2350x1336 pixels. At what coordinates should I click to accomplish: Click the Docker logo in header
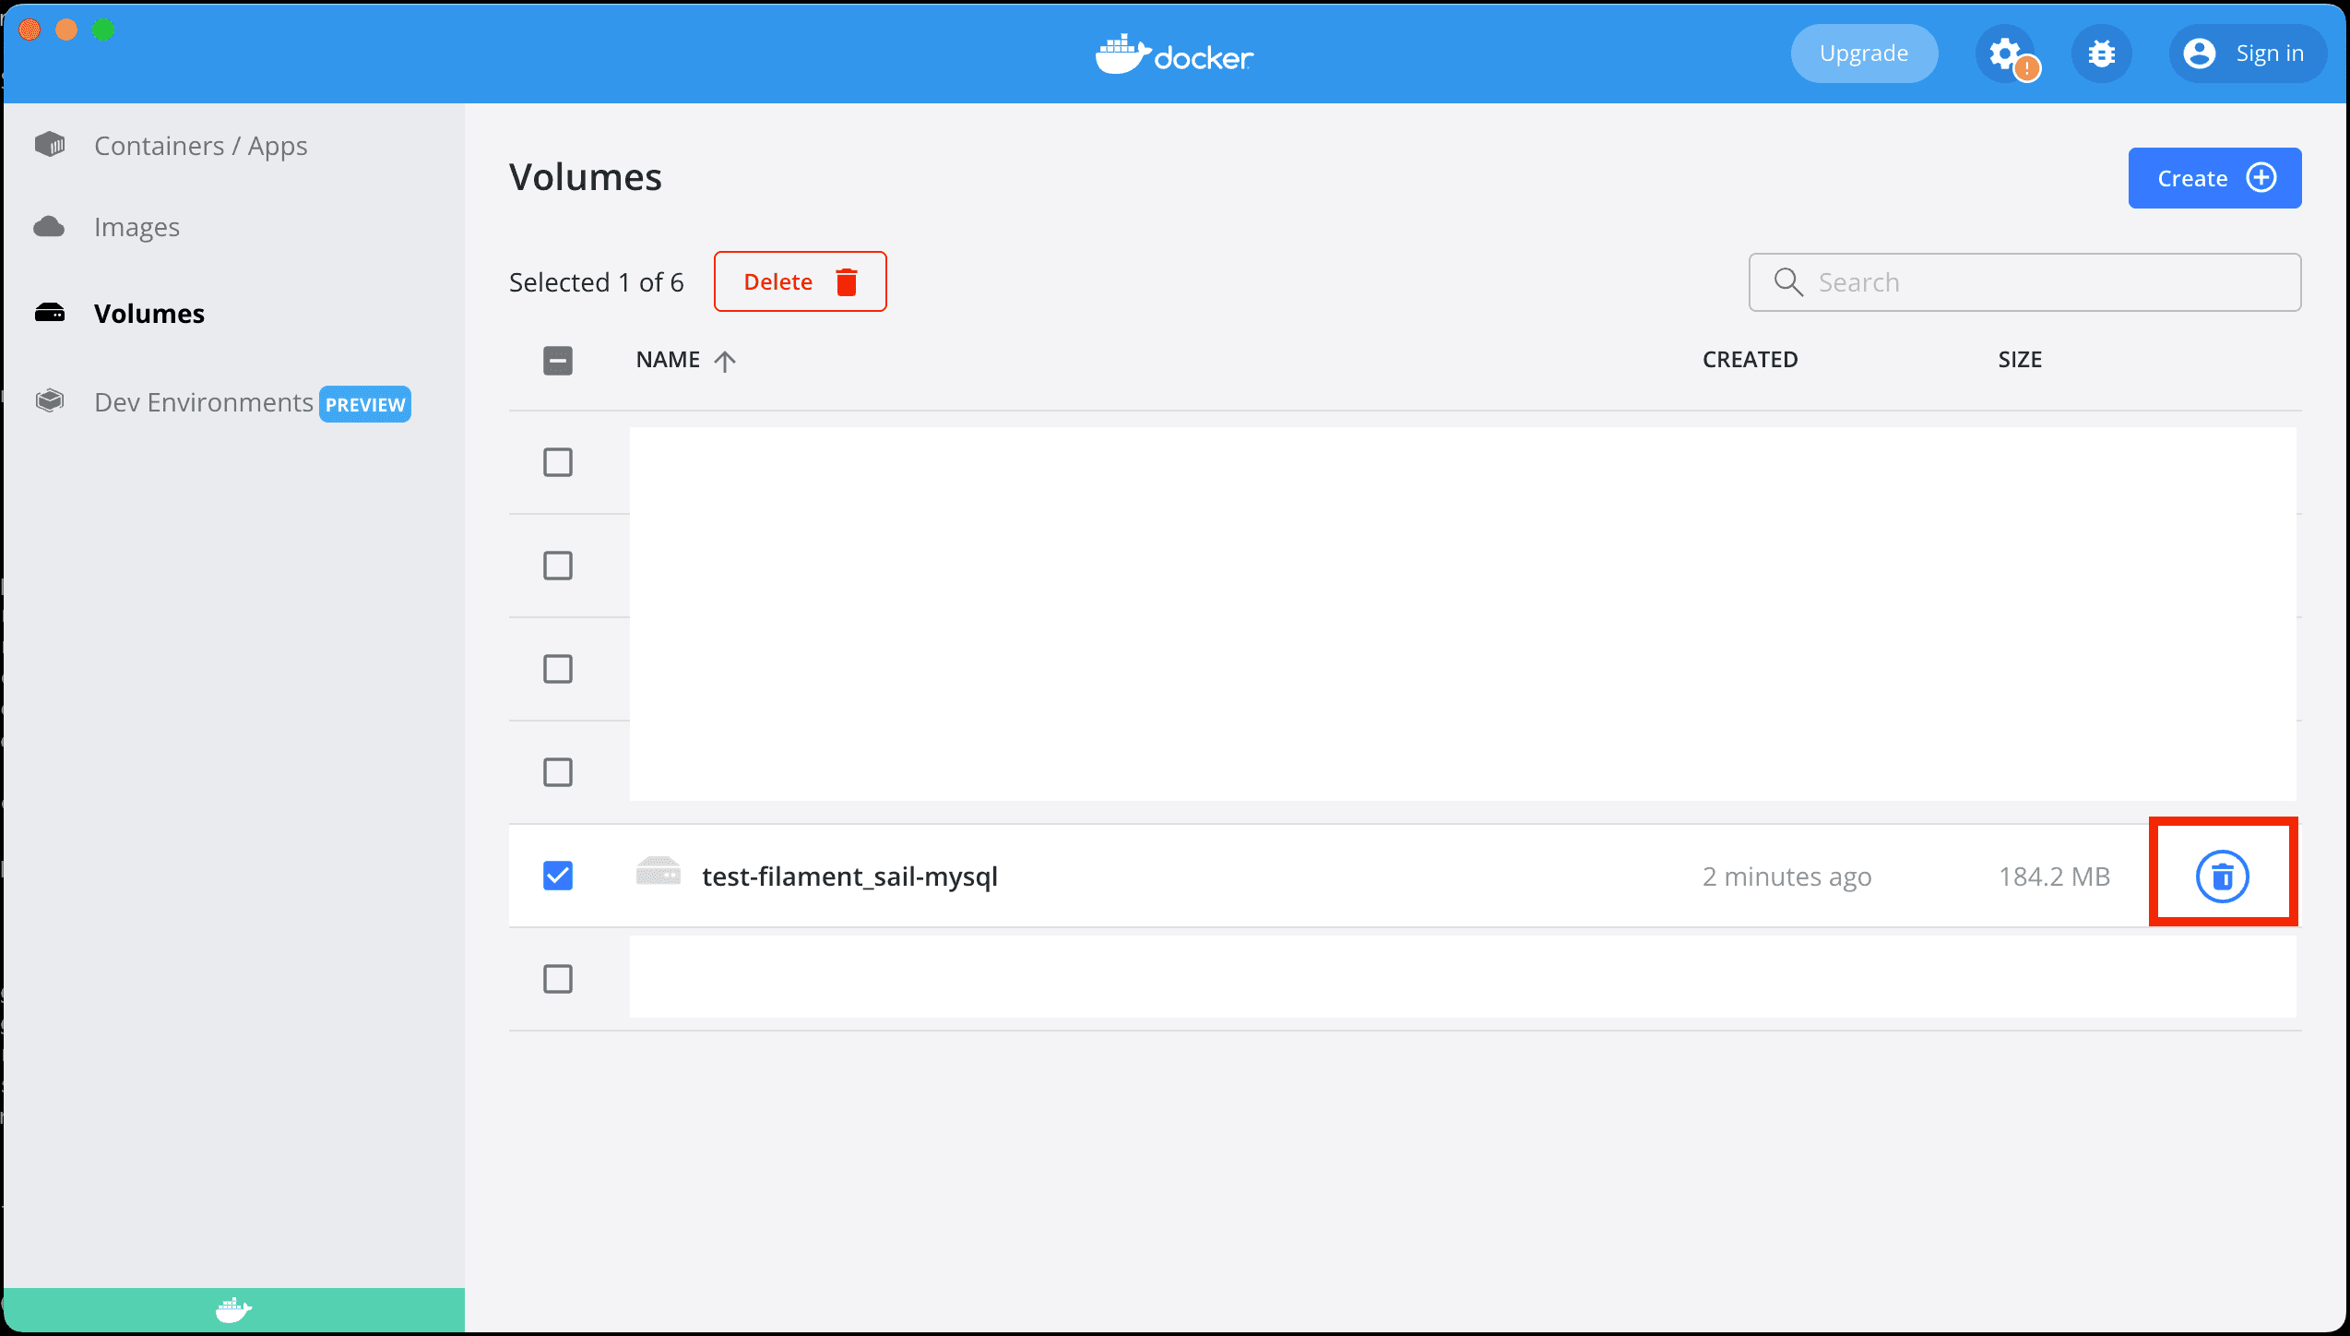pos(1174,55)
